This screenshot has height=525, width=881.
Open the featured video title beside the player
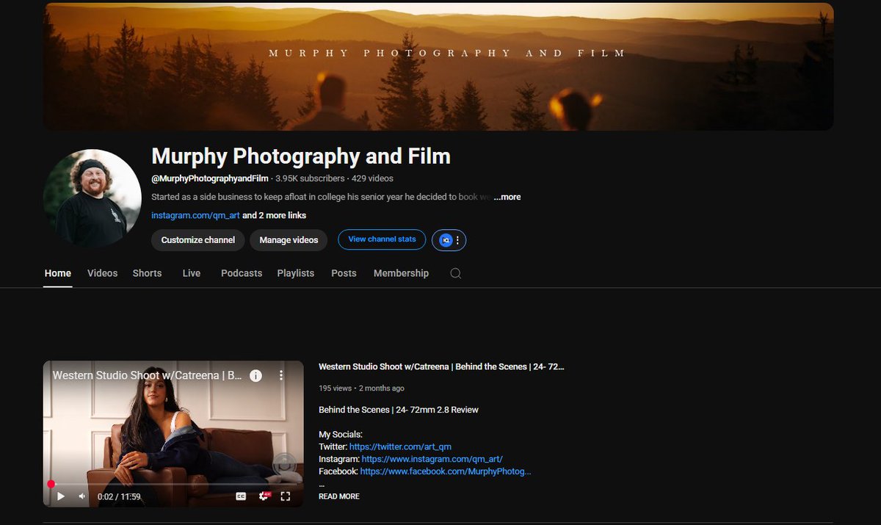coord(441,366)
